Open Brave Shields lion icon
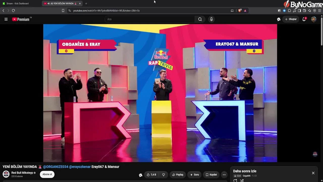 click(x=240, y=11)
